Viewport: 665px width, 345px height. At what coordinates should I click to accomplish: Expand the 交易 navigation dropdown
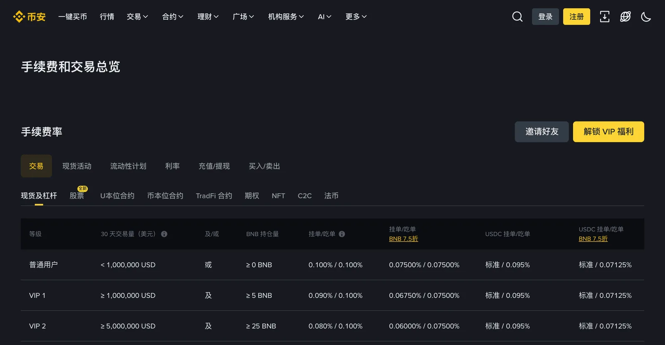[137, 17]
